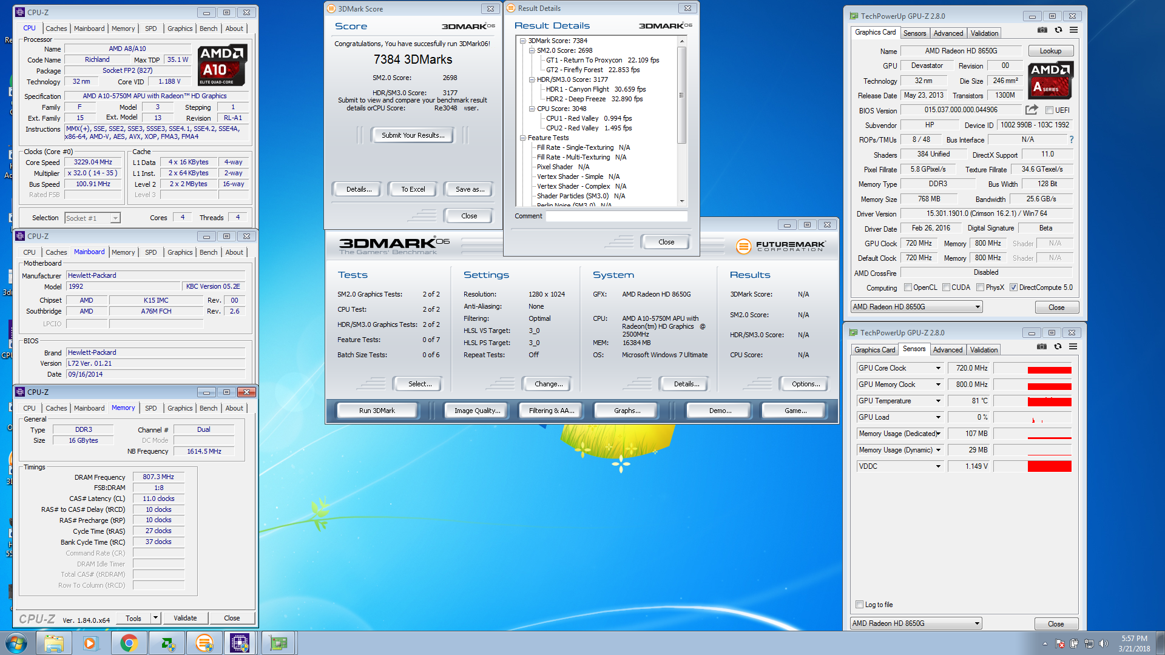This screenshot has height=655, width=1165.
Task: Open GPU Memory Clock sensor dropdown
Action: 938,385
